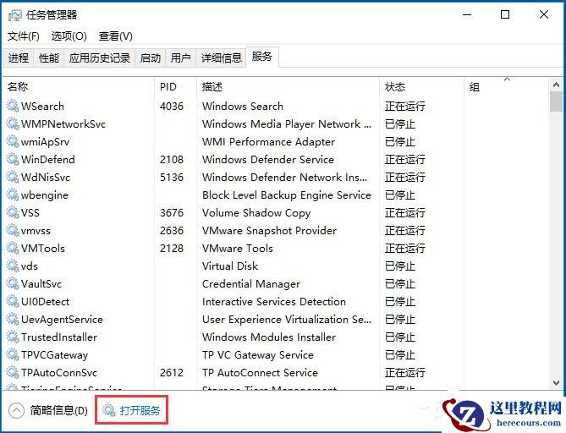Click the VaultSvc service gear icon
The height and width of the screenshot is (433, 566).
[x=13, y=283]
